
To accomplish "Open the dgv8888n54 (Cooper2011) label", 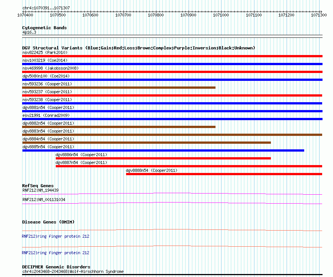I will tap(152, 170).
